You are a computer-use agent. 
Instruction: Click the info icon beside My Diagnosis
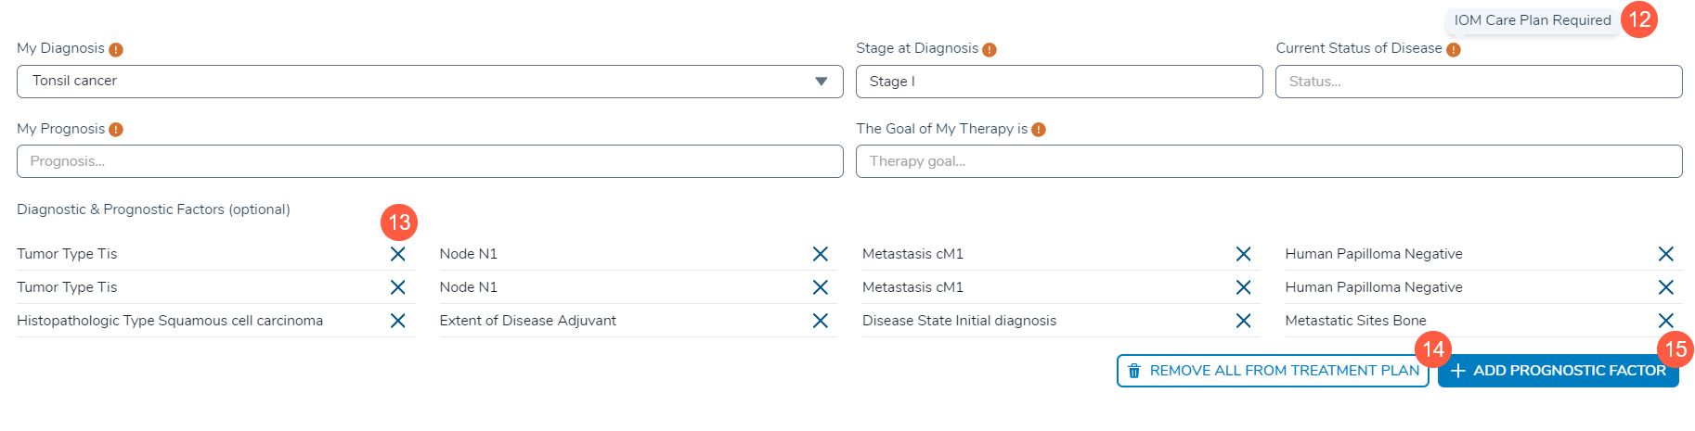click(x=116, y=50)
